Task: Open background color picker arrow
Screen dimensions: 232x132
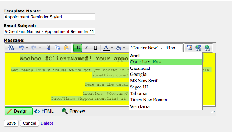Action: [x=125, y=48]
